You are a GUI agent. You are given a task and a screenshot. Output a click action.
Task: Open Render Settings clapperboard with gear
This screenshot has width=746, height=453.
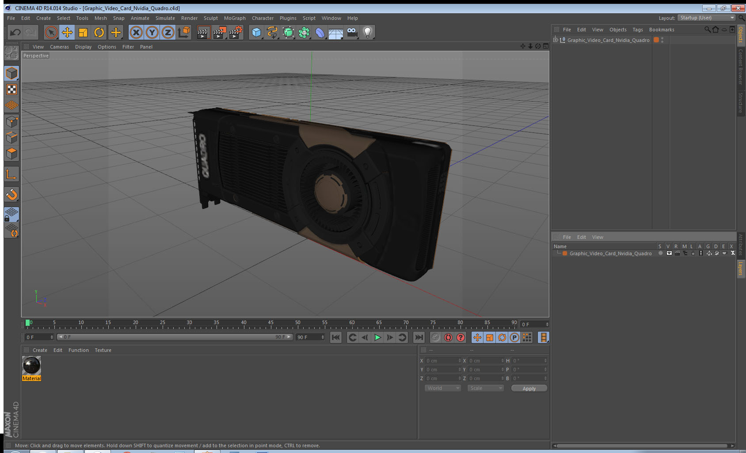click(236, 32)
